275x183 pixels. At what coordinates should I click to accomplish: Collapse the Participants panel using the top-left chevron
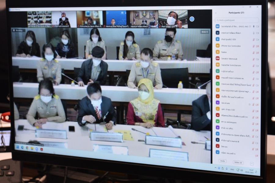[x=216, y=13]
